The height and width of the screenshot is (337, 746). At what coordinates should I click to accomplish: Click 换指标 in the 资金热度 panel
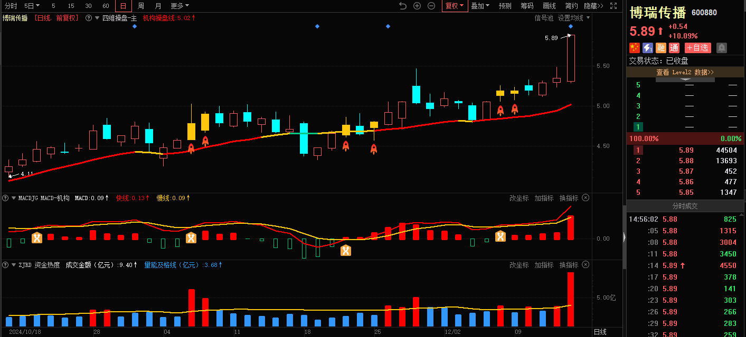(569, 265)
